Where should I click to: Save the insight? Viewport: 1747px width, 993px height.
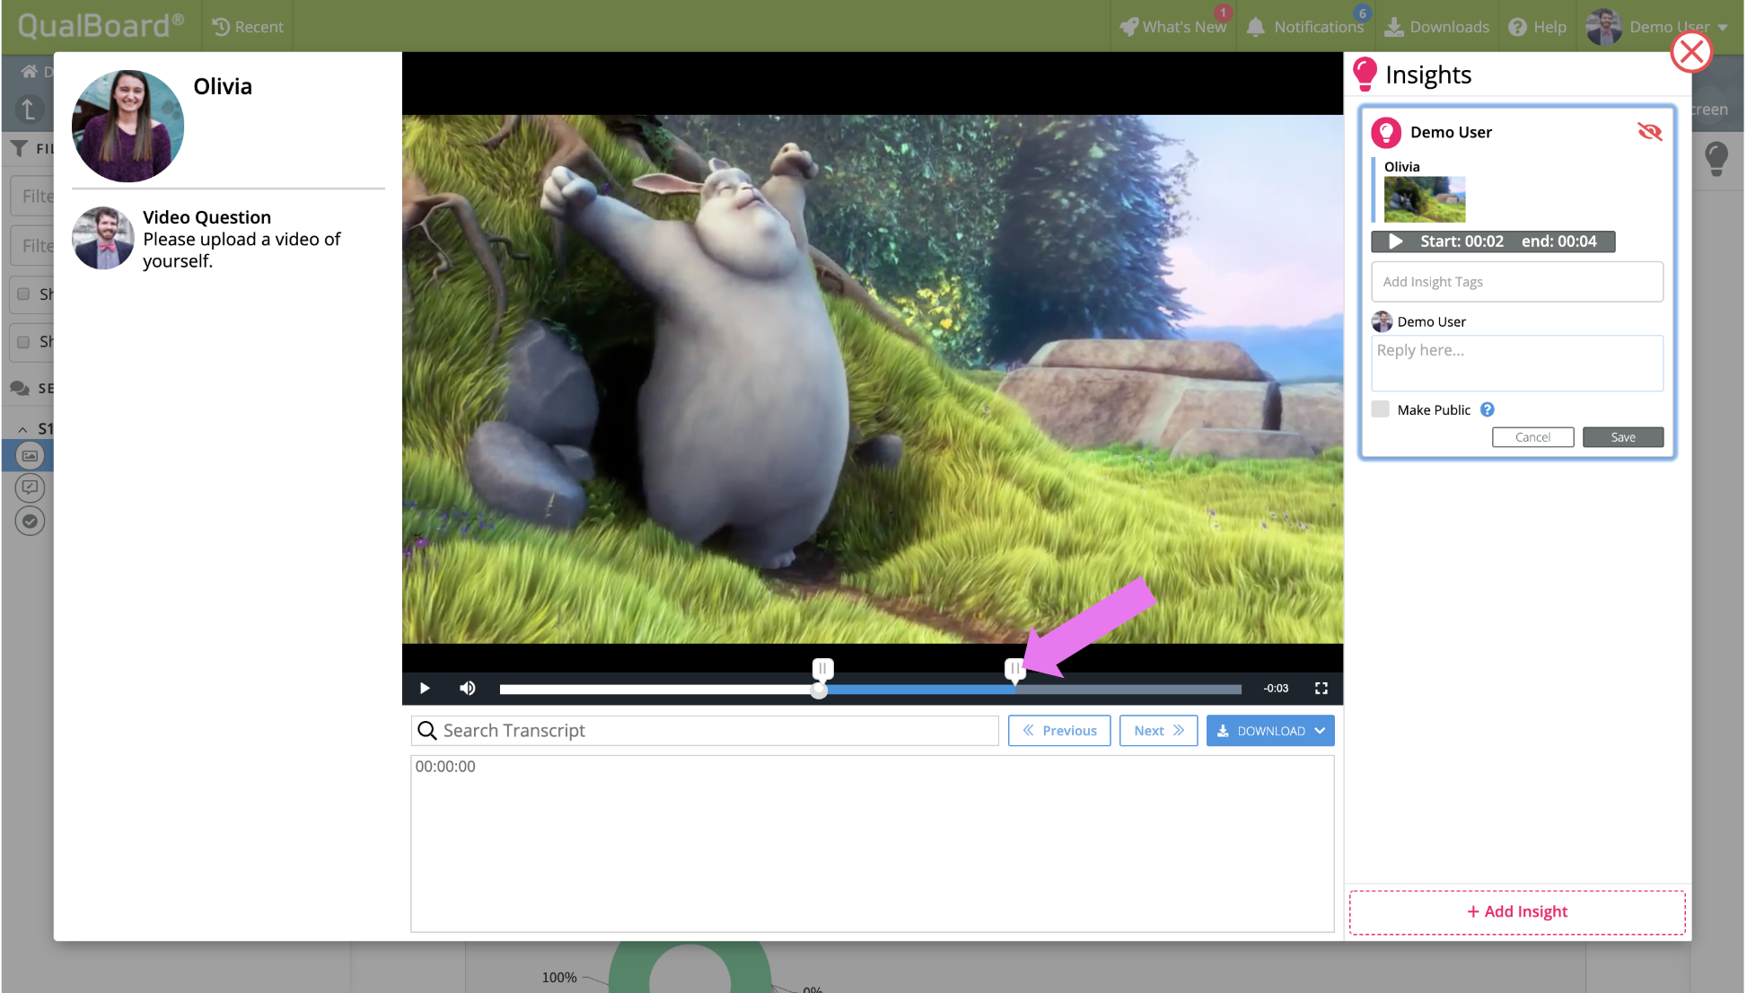pos(1622,437)
